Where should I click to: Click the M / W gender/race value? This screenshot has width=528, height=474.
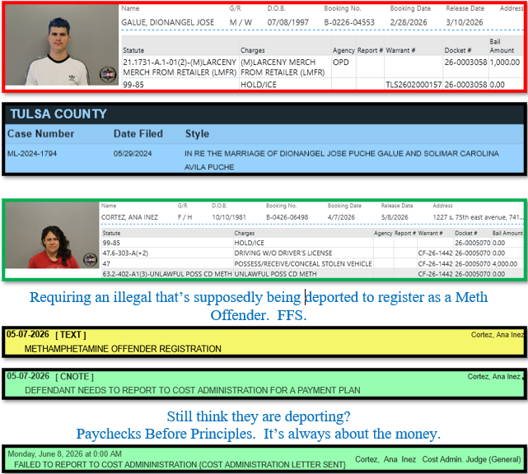point(241,22)
